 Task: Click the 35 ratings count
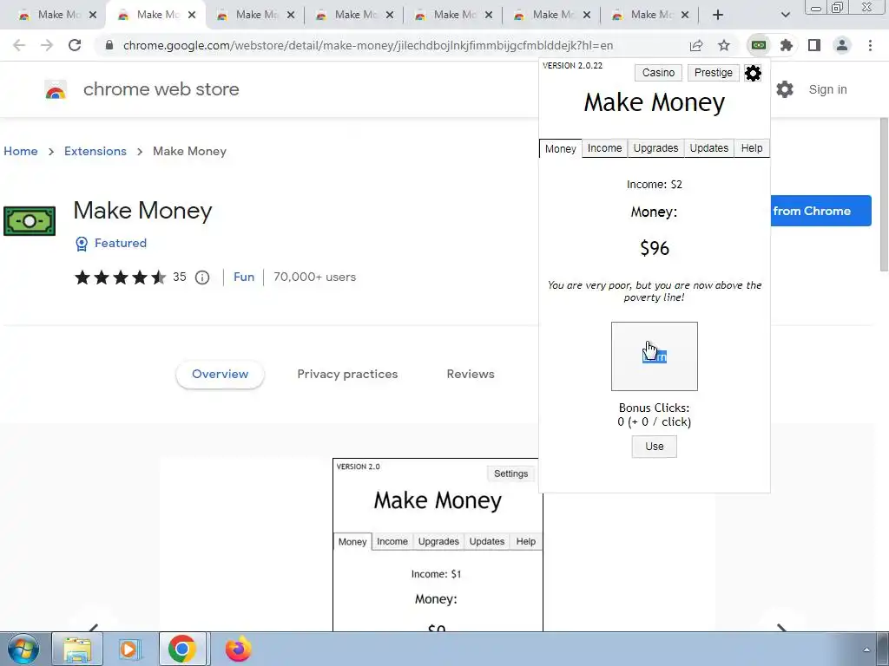[x=179, y=277]
